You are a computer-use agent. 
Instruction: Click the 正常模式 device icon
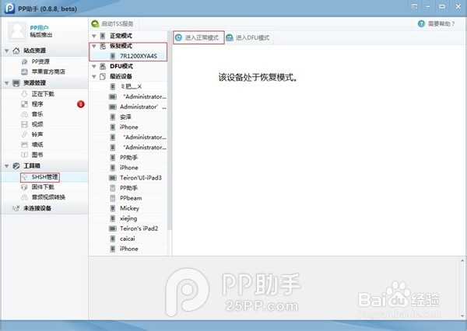(103, 36)
